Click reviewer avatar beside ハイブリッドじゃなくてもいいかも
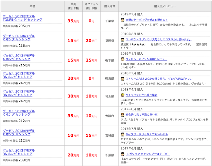The height and width of the screenshot is (166, 212). [122, 135]
